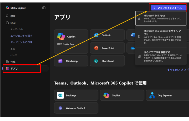The image size is (189, 121).
Task: Select Teams、Outlook、Microsoft 365 Copilot で使用 heading
Action: 100,83
